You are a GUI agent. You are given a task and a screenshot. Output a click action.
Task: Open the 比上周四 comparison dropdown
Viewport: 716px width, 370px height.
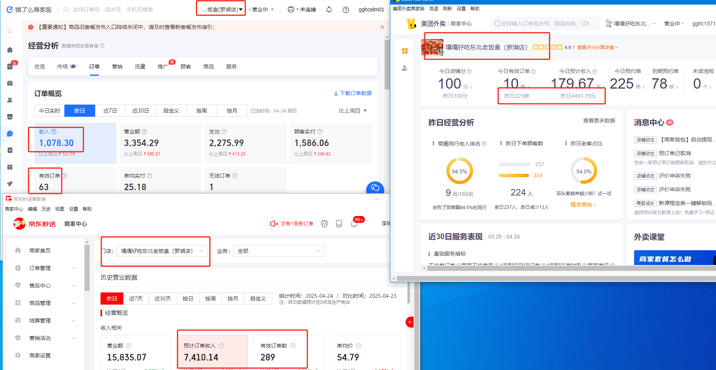tap(353, 111)
